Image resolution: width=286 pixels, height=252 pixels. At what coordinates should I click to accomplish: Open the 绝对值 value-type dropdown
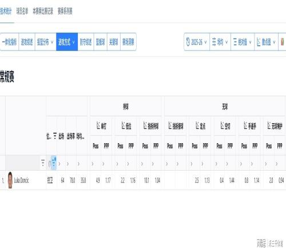coord(243,42)
